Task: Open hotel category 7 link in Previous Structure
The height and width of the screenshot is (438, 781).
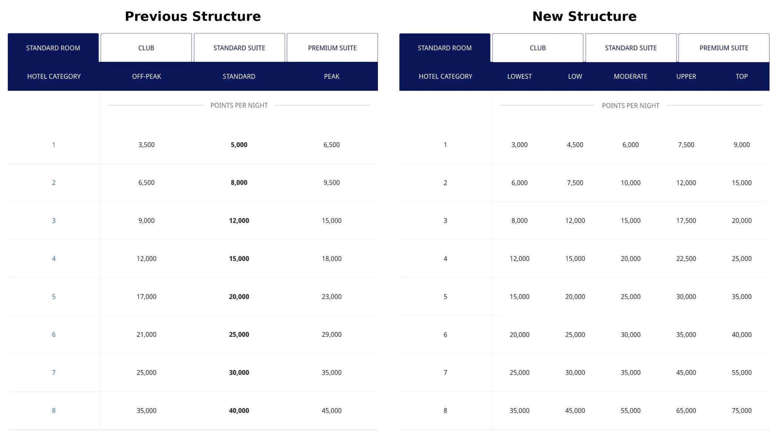Action: pyautogui.click(x=54, y=373)
